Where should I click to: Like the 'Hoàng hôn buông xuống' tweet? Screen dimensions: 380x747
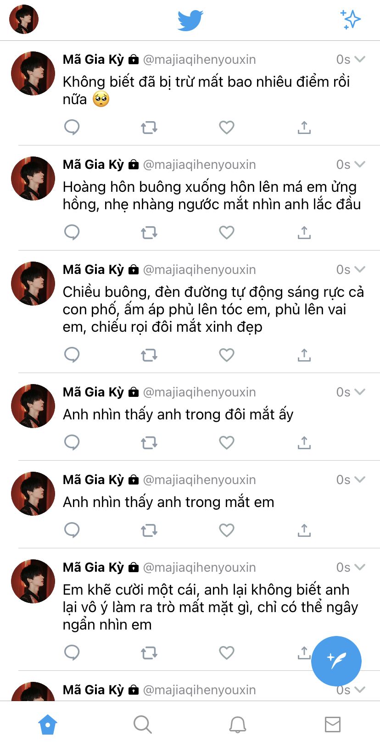(227, 233)
